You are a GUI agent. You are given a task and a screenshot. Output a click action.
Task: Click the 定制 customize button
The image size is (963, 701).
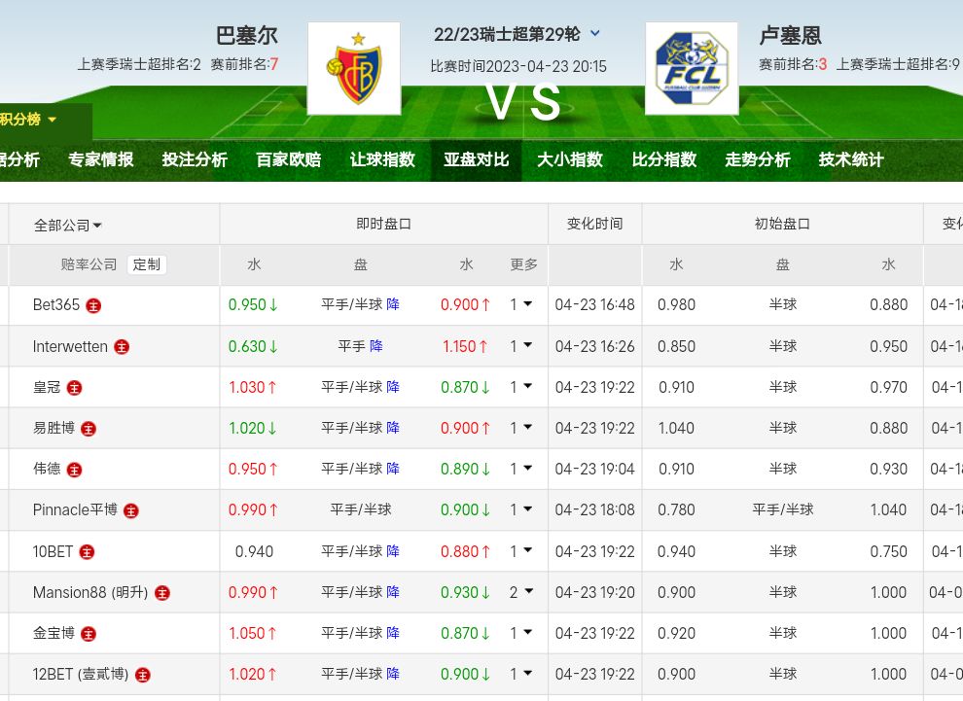click(147, 264)
